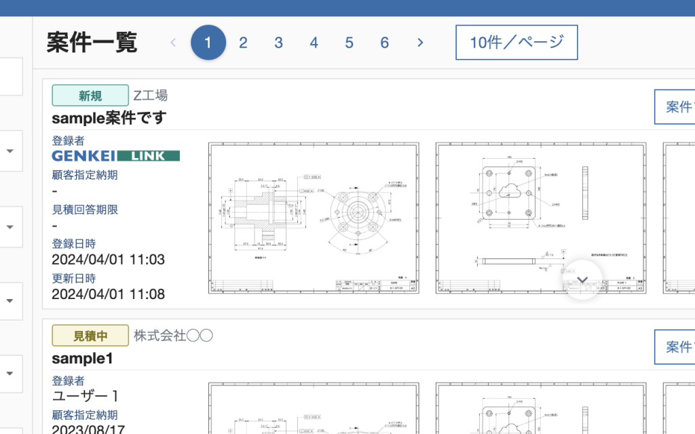Click the 登録日時 label
Viewport: 695px width, 434px height.
coord(73,243)
